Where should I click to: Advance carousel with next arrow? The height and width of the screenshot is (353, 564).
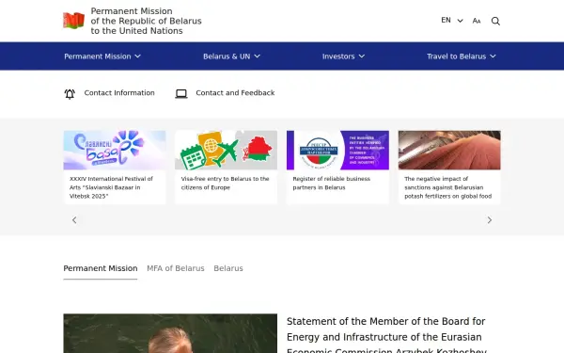tap(489, 220)
